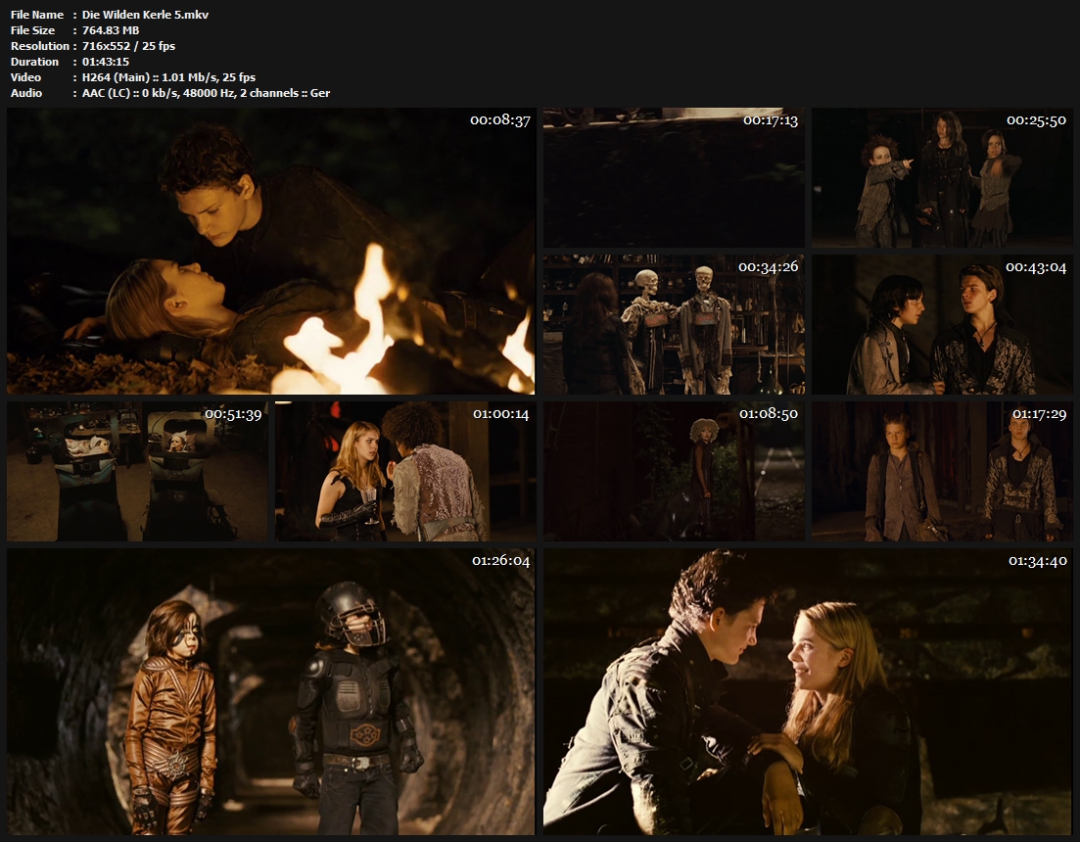Open the thumbnail stamped 00:25:50
The height and width of the screenshot is (842, 1080).
click(942, 177)
